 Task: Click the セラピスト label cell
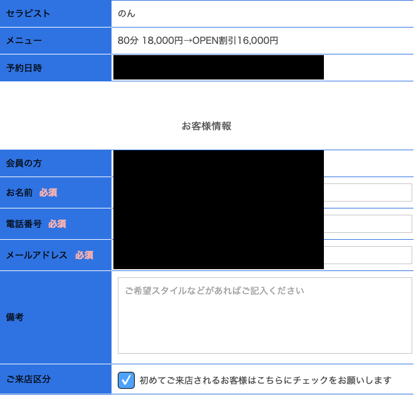(x=56, y=14)
